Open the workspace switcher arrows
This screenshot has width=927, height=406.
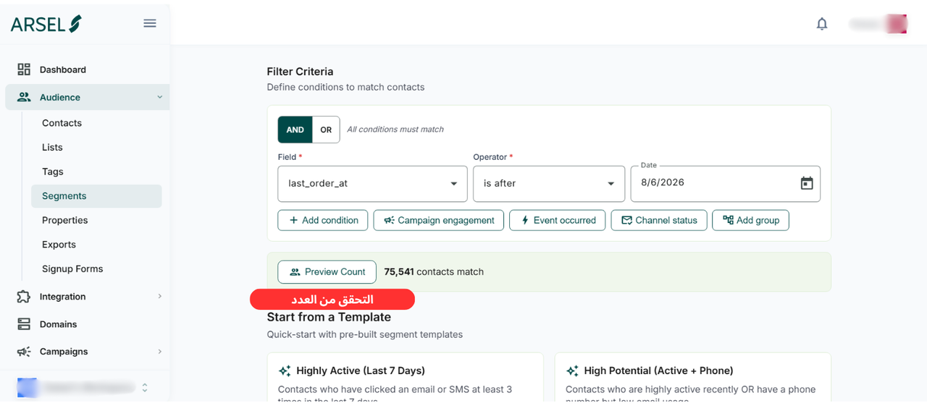click(x=145, y=388)
